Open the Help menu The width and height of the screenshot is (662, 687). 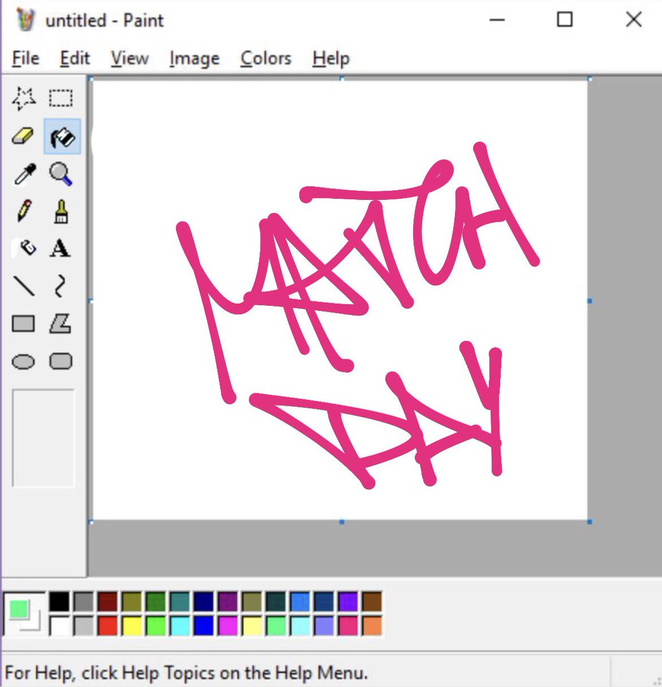coord(331,58)
